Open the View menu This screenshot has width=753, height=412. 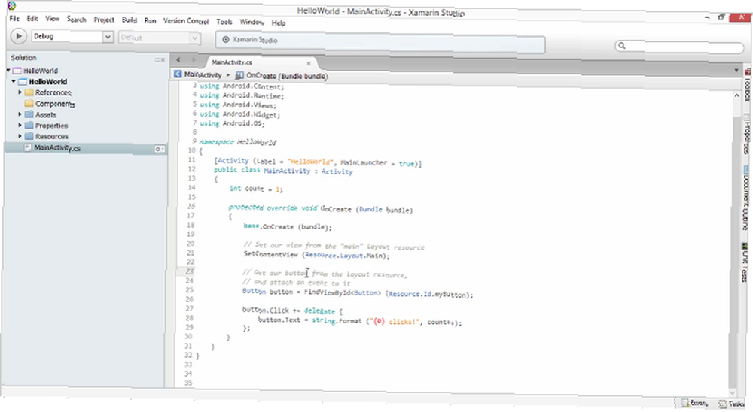click(x=53, y=19)
